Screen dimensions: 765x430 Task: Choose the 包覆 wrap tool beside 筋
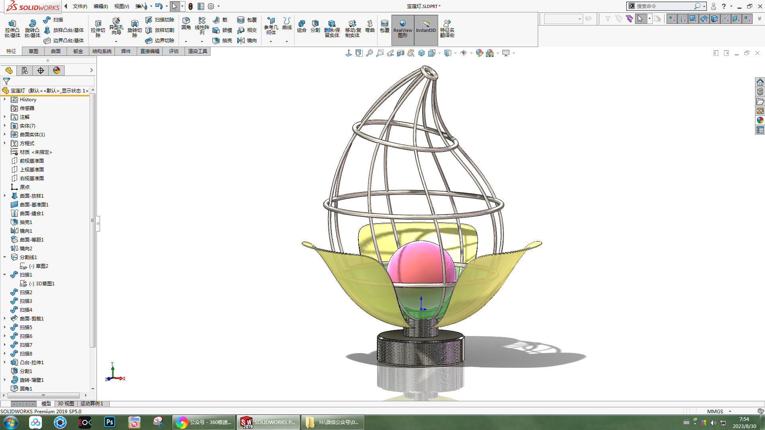point(247,20)
